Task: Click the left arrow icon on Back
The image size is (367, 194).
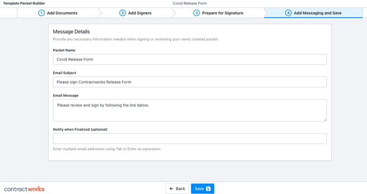Action: [171, 189]
